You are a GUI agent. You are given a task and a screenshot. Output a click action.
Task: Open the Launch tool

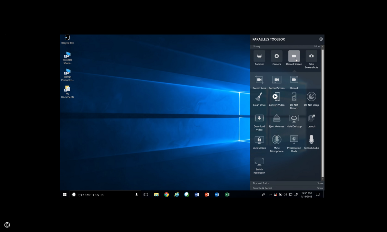pos(311,121)
